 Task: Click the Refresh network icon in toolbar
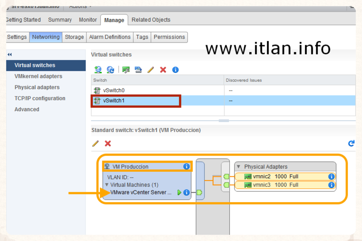pyautogui.click(x=110, y=70)
